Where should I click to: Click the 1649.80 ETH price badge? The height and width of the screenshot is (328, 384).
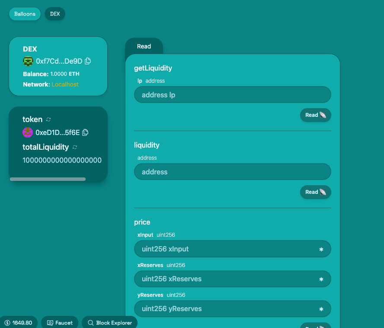[x=19, y=323]
